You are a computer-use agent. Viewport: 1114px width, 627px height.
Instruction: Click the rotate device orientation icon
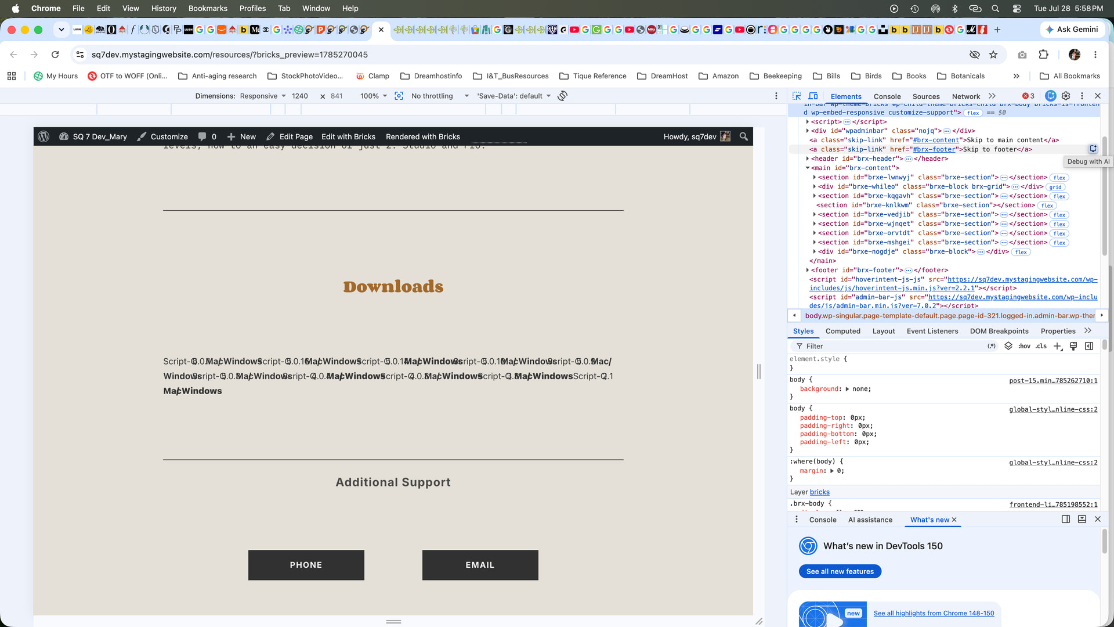[x=562, y=96]
